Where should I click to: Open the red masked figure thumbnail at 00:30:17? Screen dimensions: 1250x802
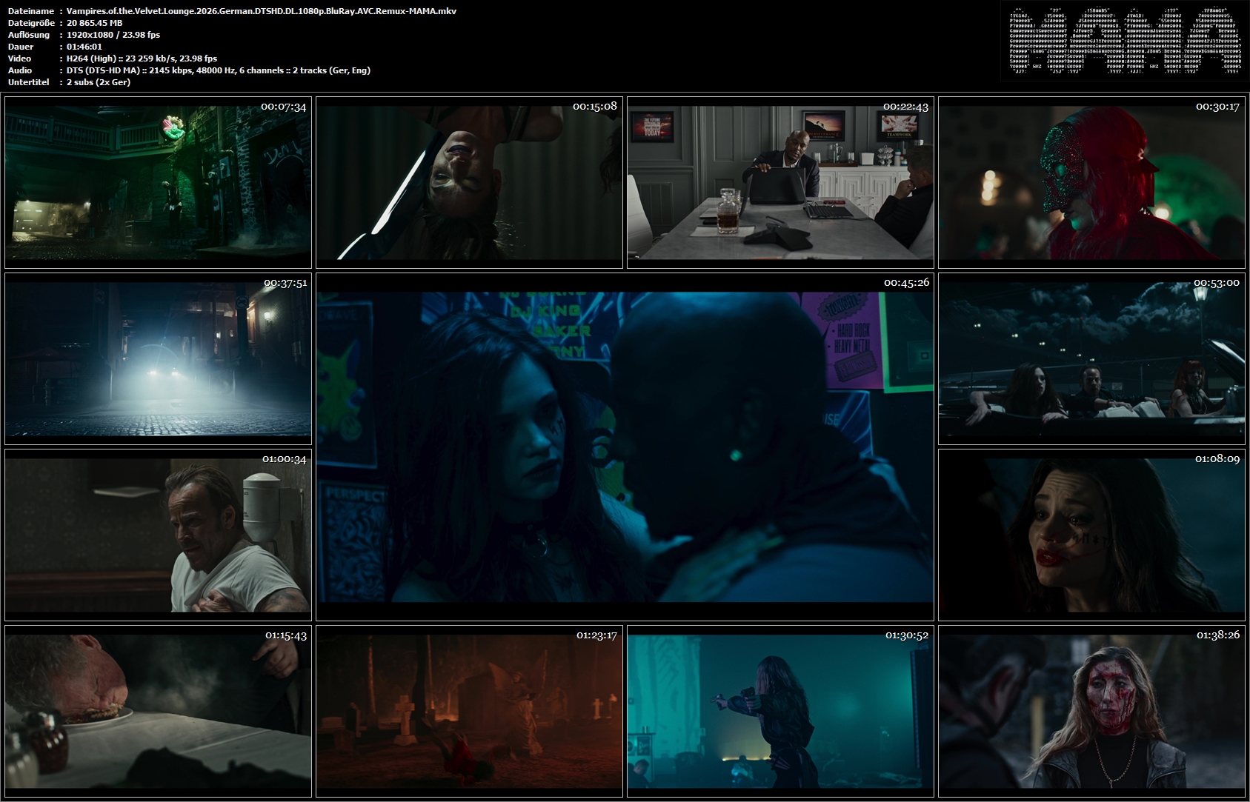[1091, 182]
